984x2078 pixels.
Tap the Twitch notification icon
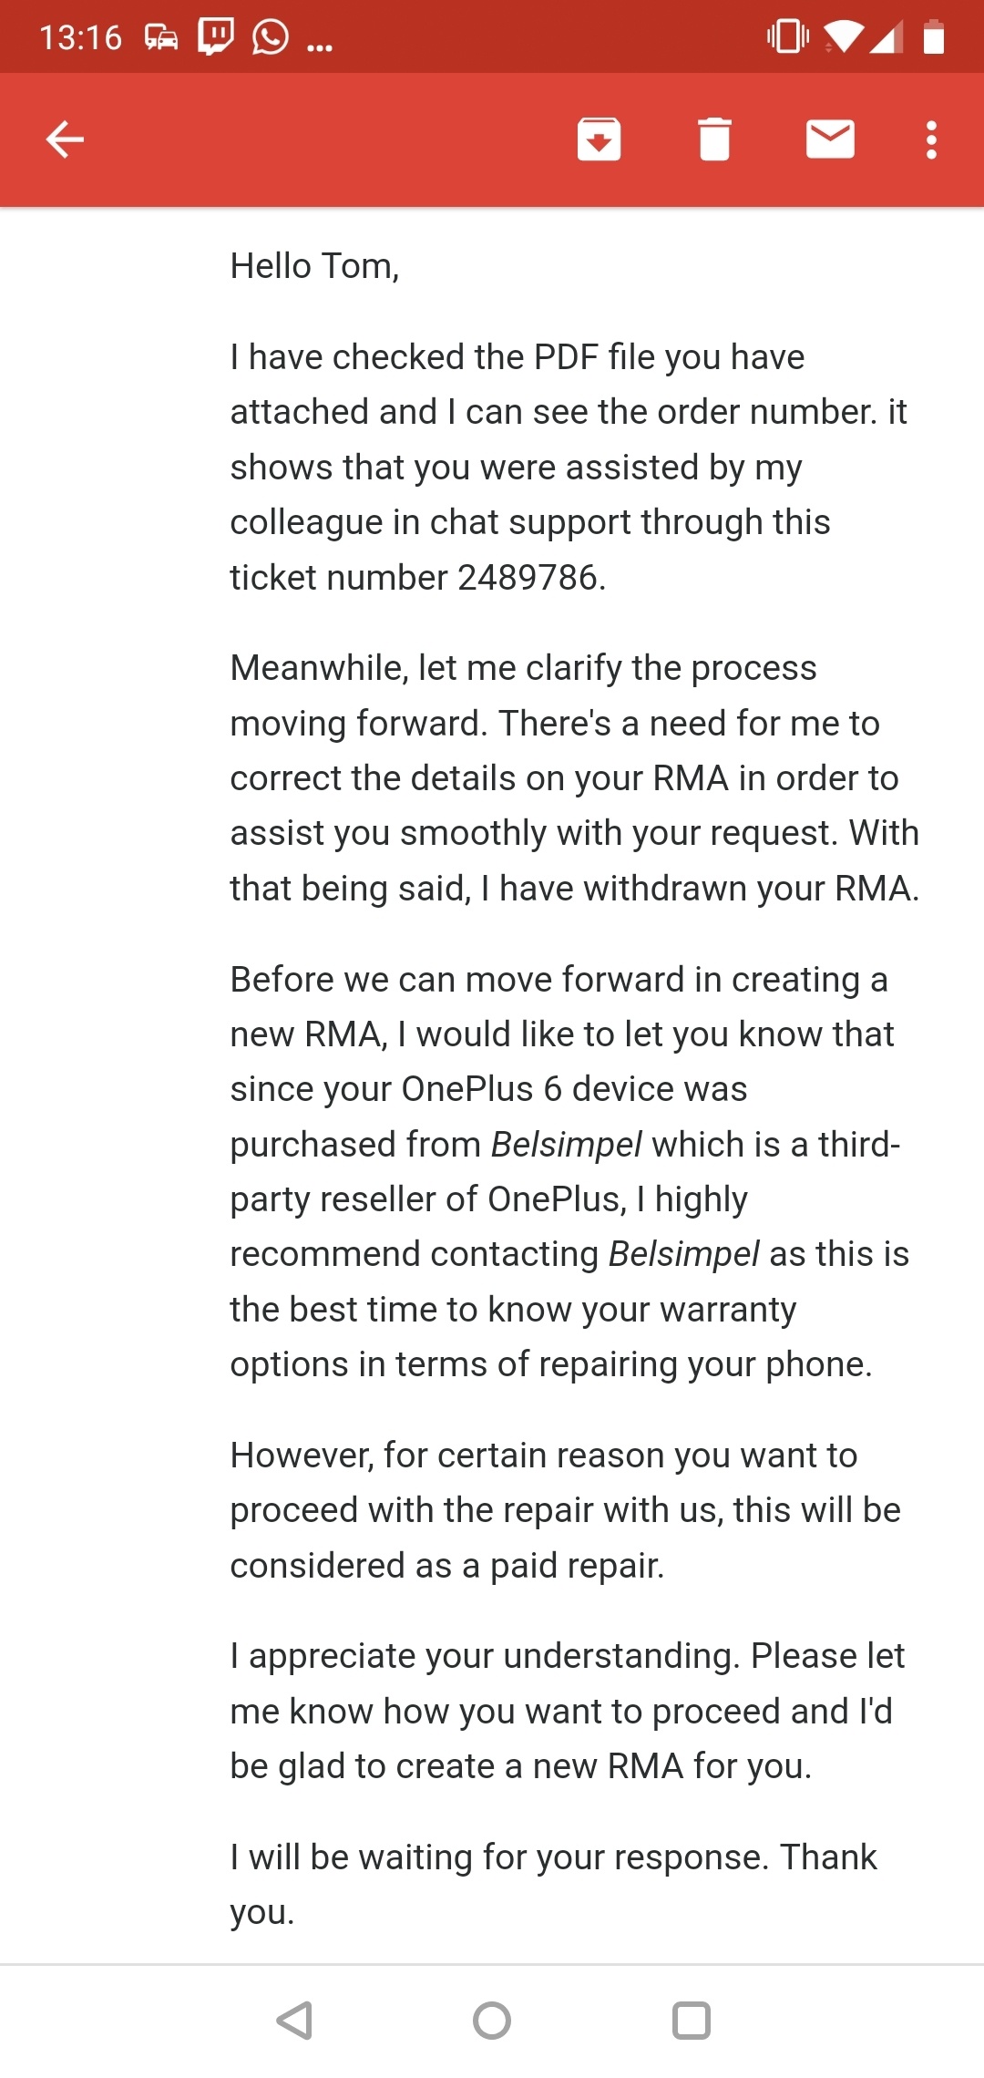point(216,37)
